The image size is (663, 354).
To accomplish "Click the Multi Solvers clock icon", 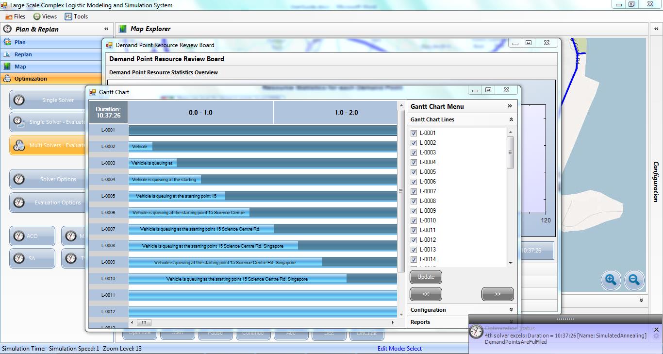I will pos(19,145).
